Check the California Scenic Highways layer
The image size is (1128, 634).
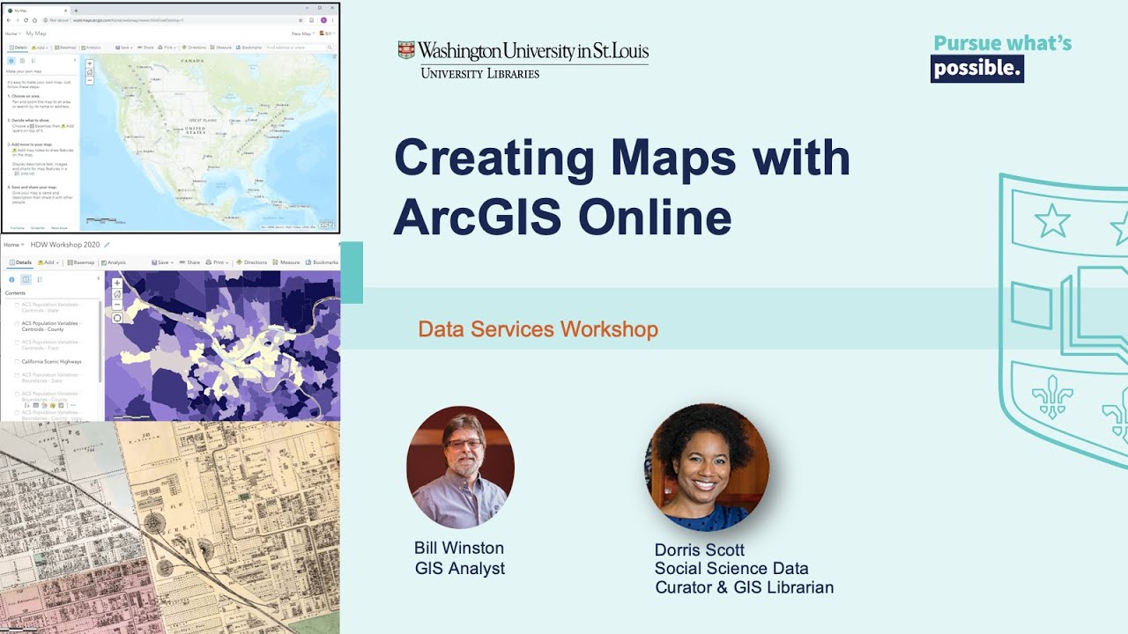(x=17, y=362)
